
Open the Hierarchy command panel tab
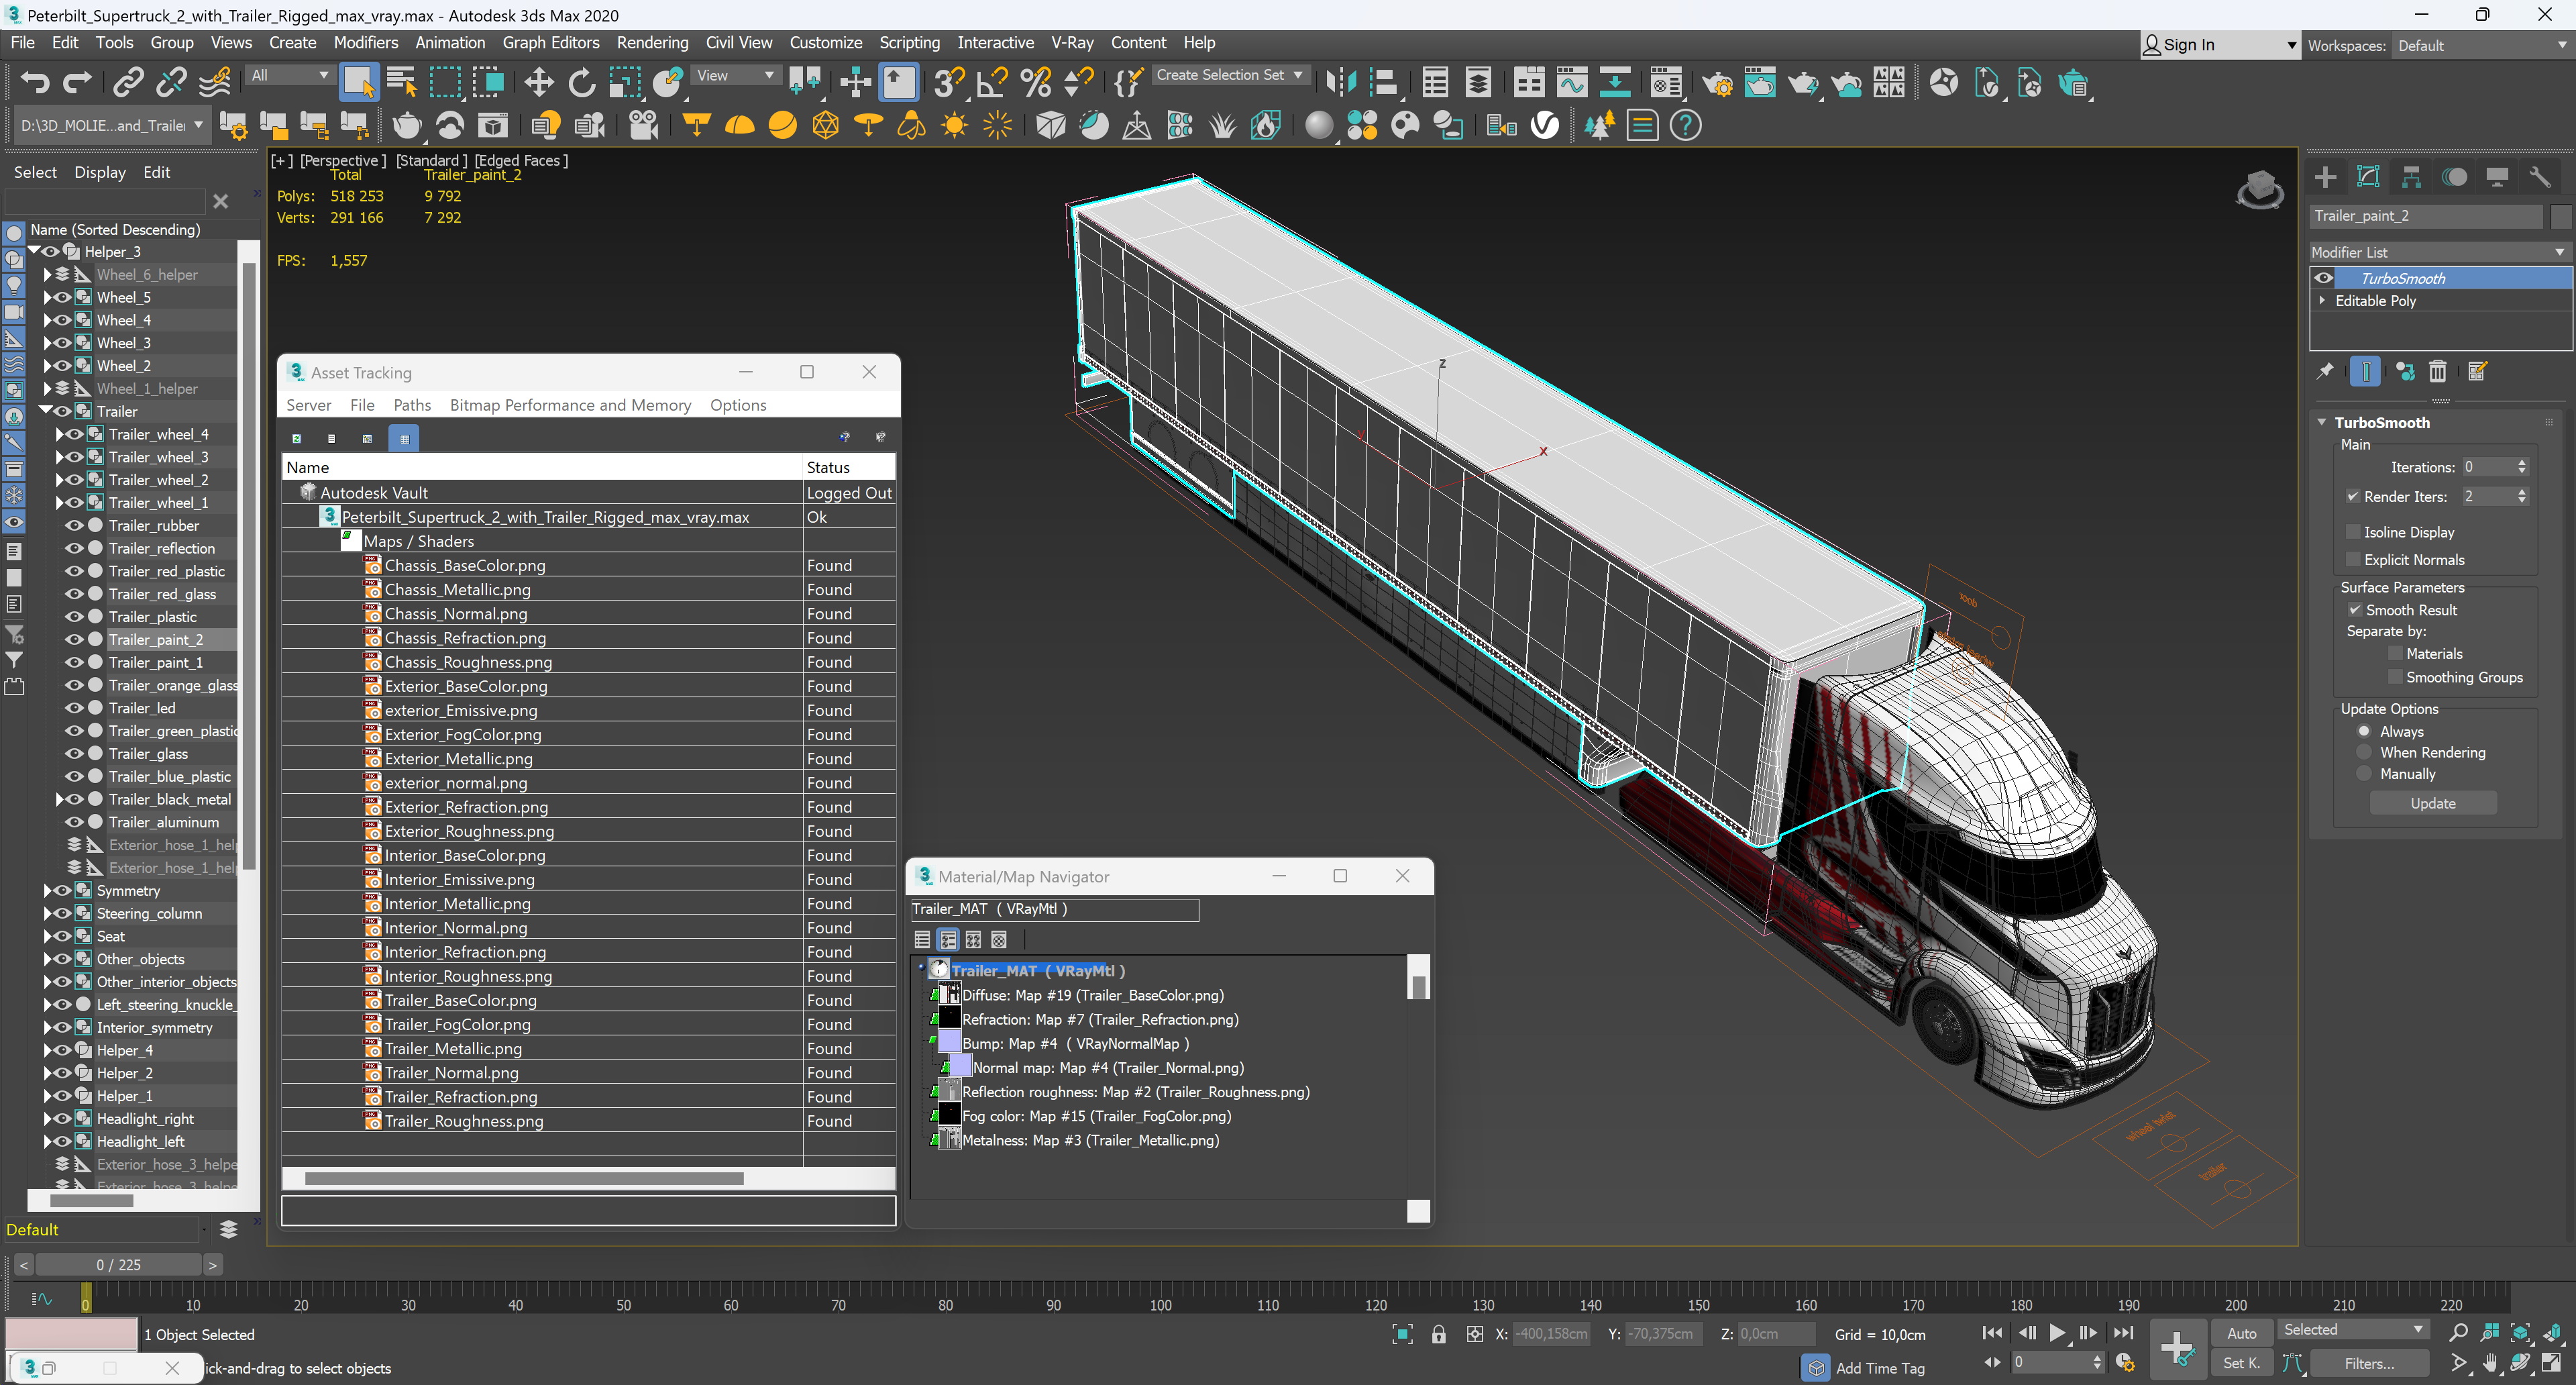click(2411, 177)
